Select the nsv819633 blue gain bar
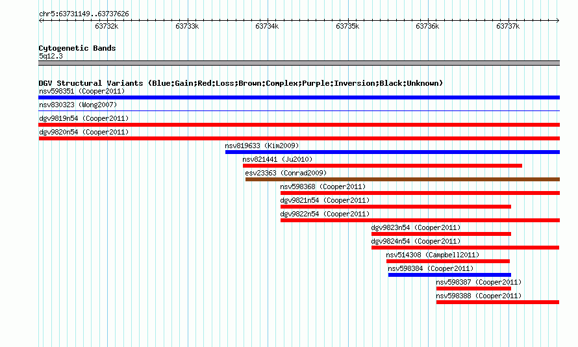This screenshot has height=347, width=578. (x=392, y=152)
